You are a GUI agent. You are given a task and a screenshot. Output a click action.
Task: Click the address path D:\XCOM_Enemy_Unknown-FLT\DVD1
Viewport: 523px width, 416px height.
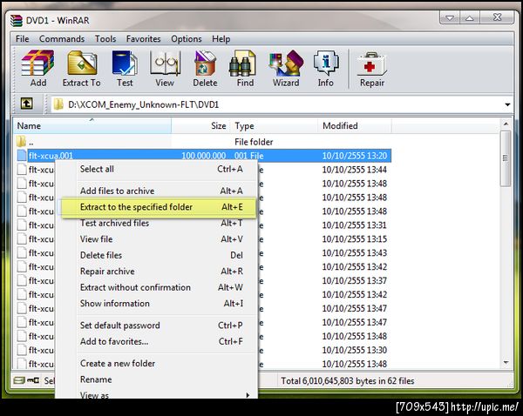(144, 105)
